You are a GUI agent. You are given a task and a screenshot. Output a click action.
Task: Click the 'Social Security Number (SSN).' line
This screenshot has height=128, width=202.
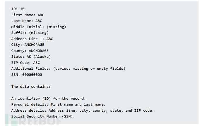(43, 116)
